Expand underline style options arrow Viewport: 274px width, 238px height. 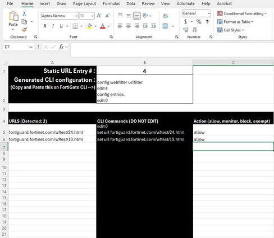click(67, 26)
